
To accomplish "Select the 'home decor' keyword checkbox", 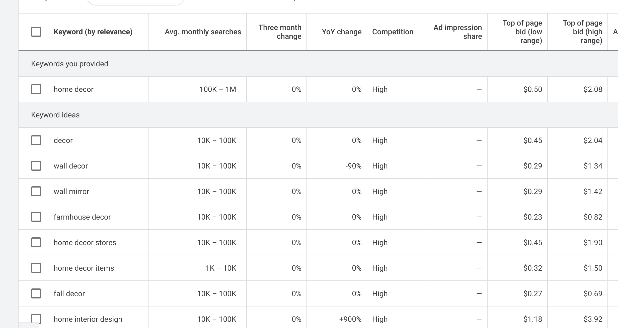I will point(36,89).
